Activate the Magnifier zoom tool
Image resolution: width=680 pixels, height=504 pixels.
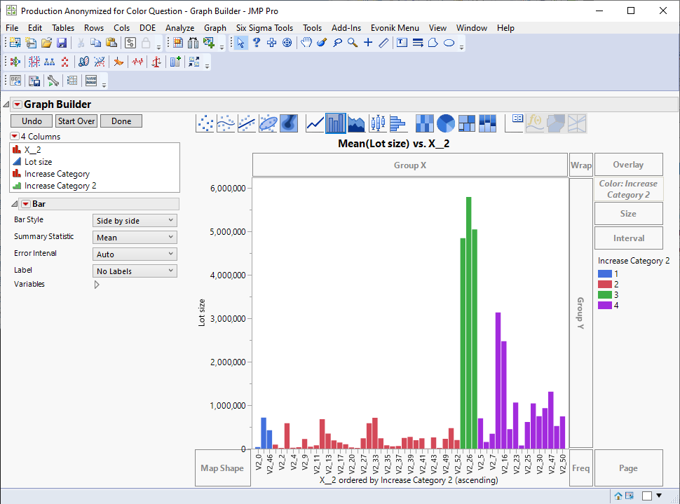point(353,43)
